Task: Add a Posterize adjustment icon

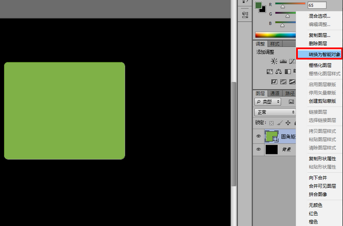Action: pyautogui.click(x=284, y=82)
